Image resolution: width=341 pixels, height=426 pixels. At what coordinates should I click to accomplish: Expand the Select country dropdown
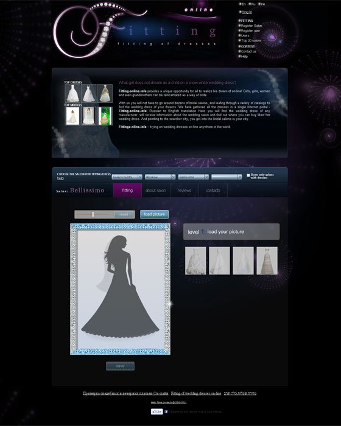127,177
